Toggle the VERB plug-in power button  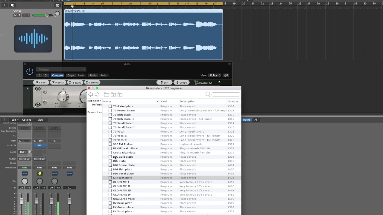tap(30, 71)
